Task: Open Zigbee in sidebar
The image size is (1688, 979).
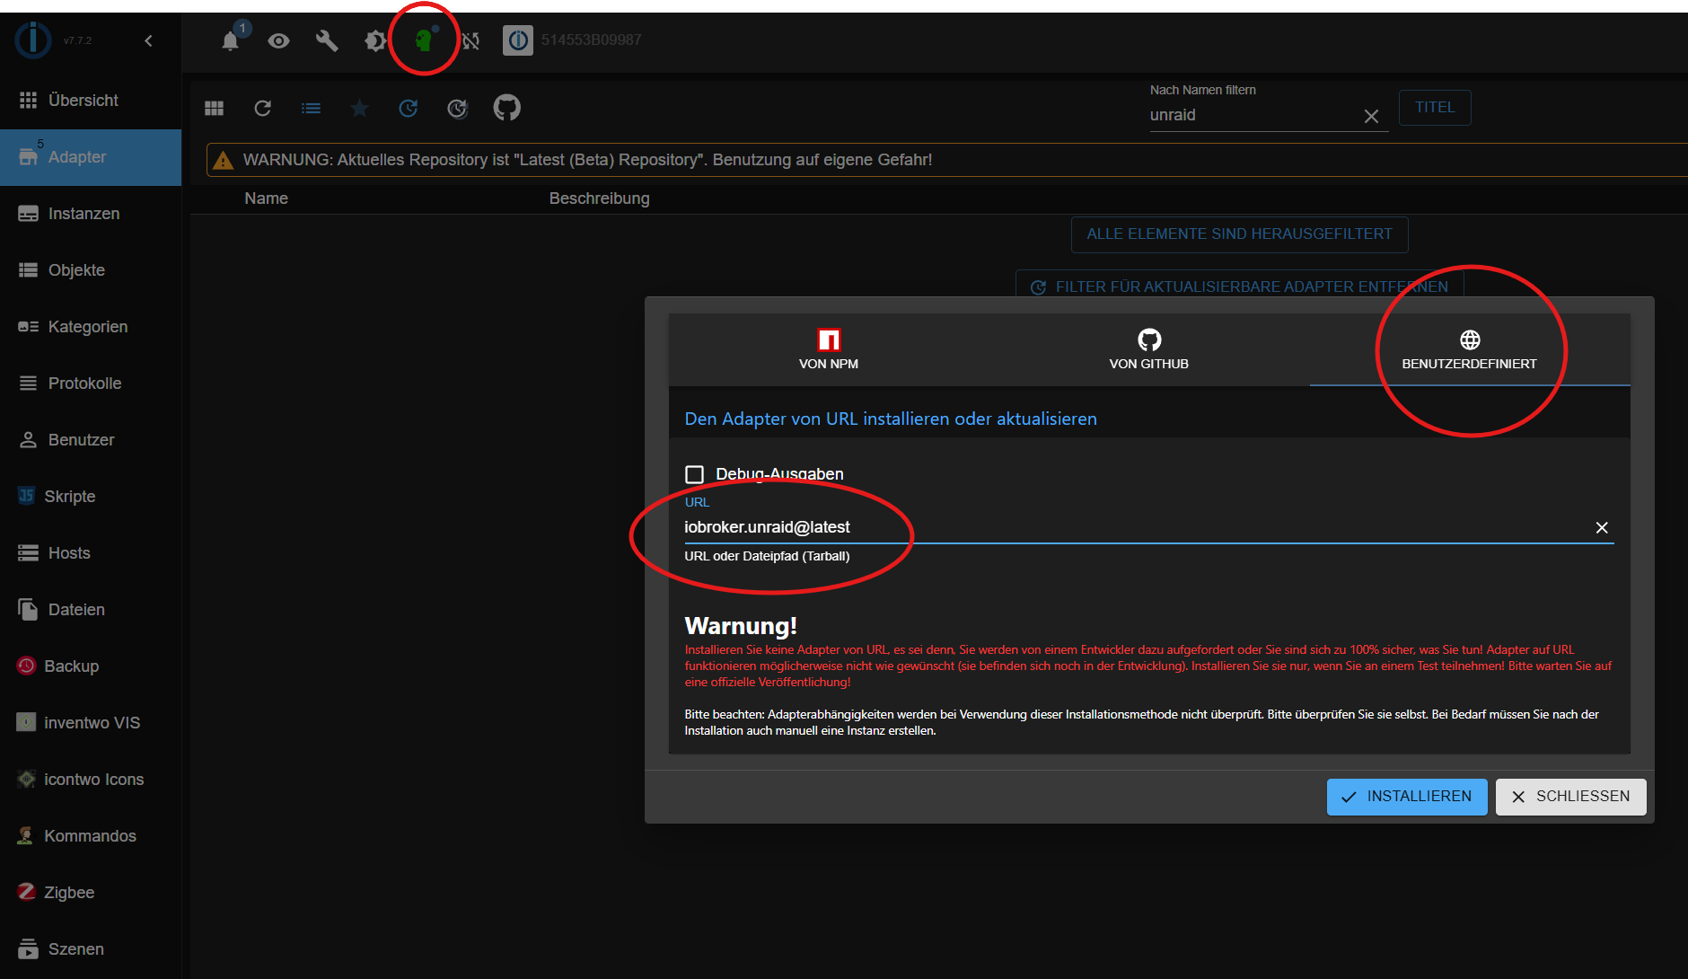Action: [x=91, y=893]
